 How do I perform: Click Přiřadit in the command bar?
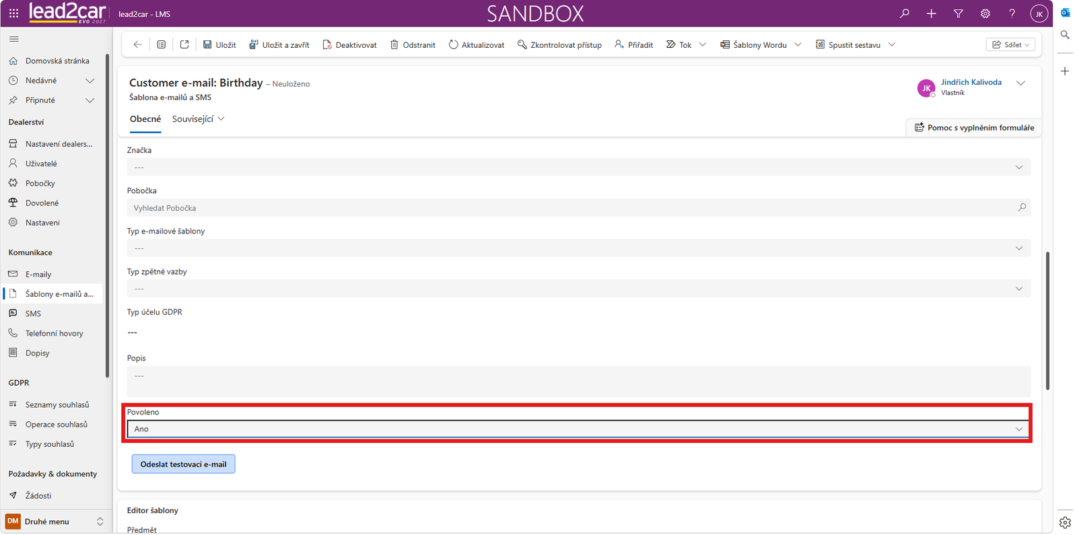634,45
